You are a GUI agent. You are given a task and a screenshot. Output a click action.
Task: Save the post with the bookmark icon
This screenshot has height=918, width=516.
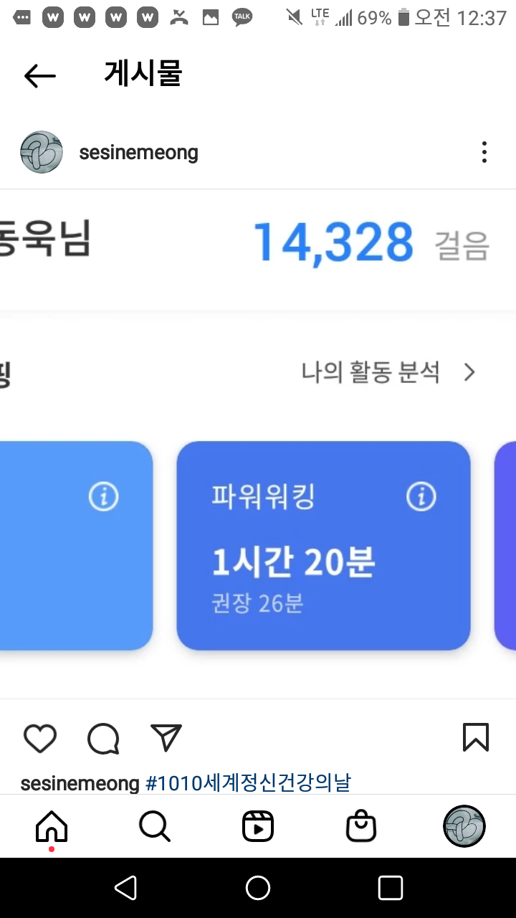476,738
